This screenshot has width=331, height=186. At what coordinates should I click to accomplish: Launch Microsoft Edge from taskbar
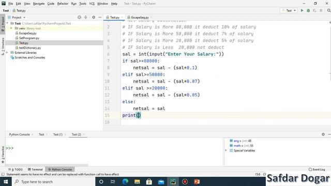125,181
